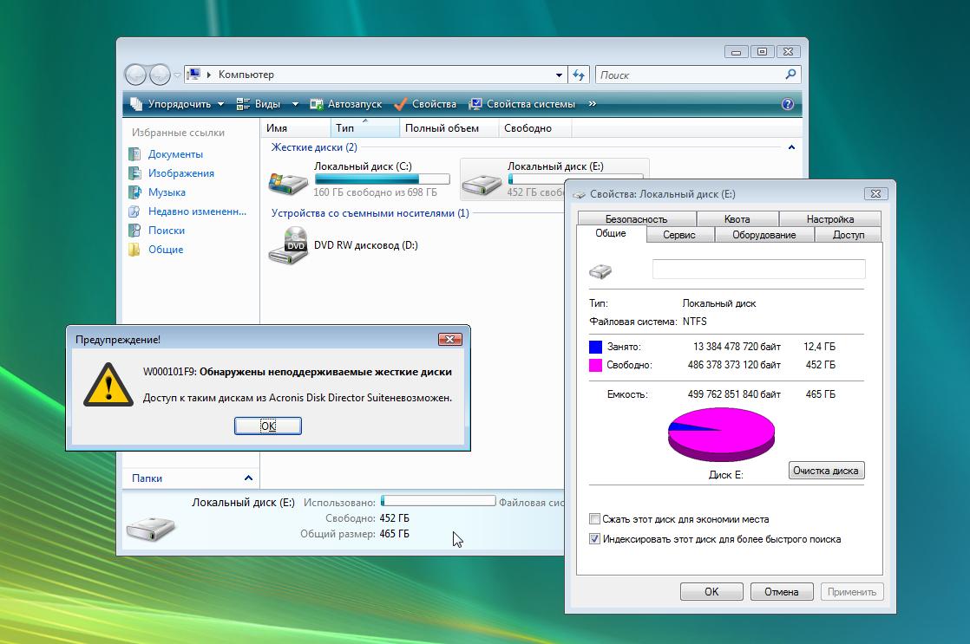970x644 pixels.
Task: Show more toolbar commands via double chevron
Action: [592, 104]
